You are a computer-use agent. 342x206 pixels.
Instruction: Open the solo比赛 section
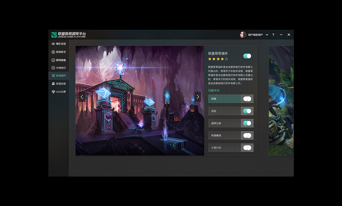click(x=59, y=92)
